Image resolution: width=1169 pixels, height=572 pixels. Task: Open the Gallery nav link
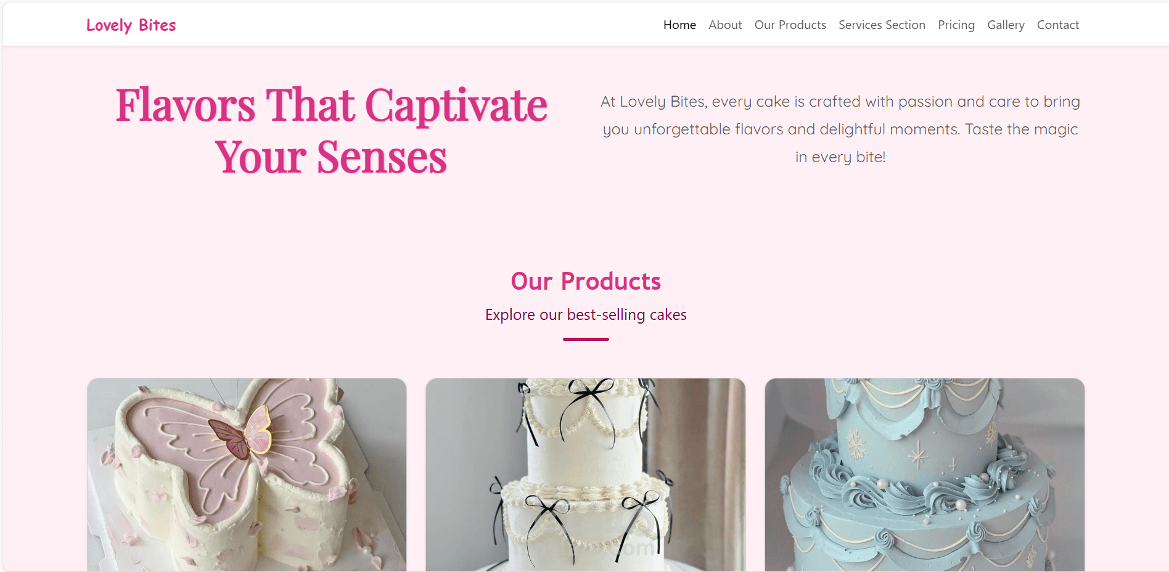coord(1006,25)
